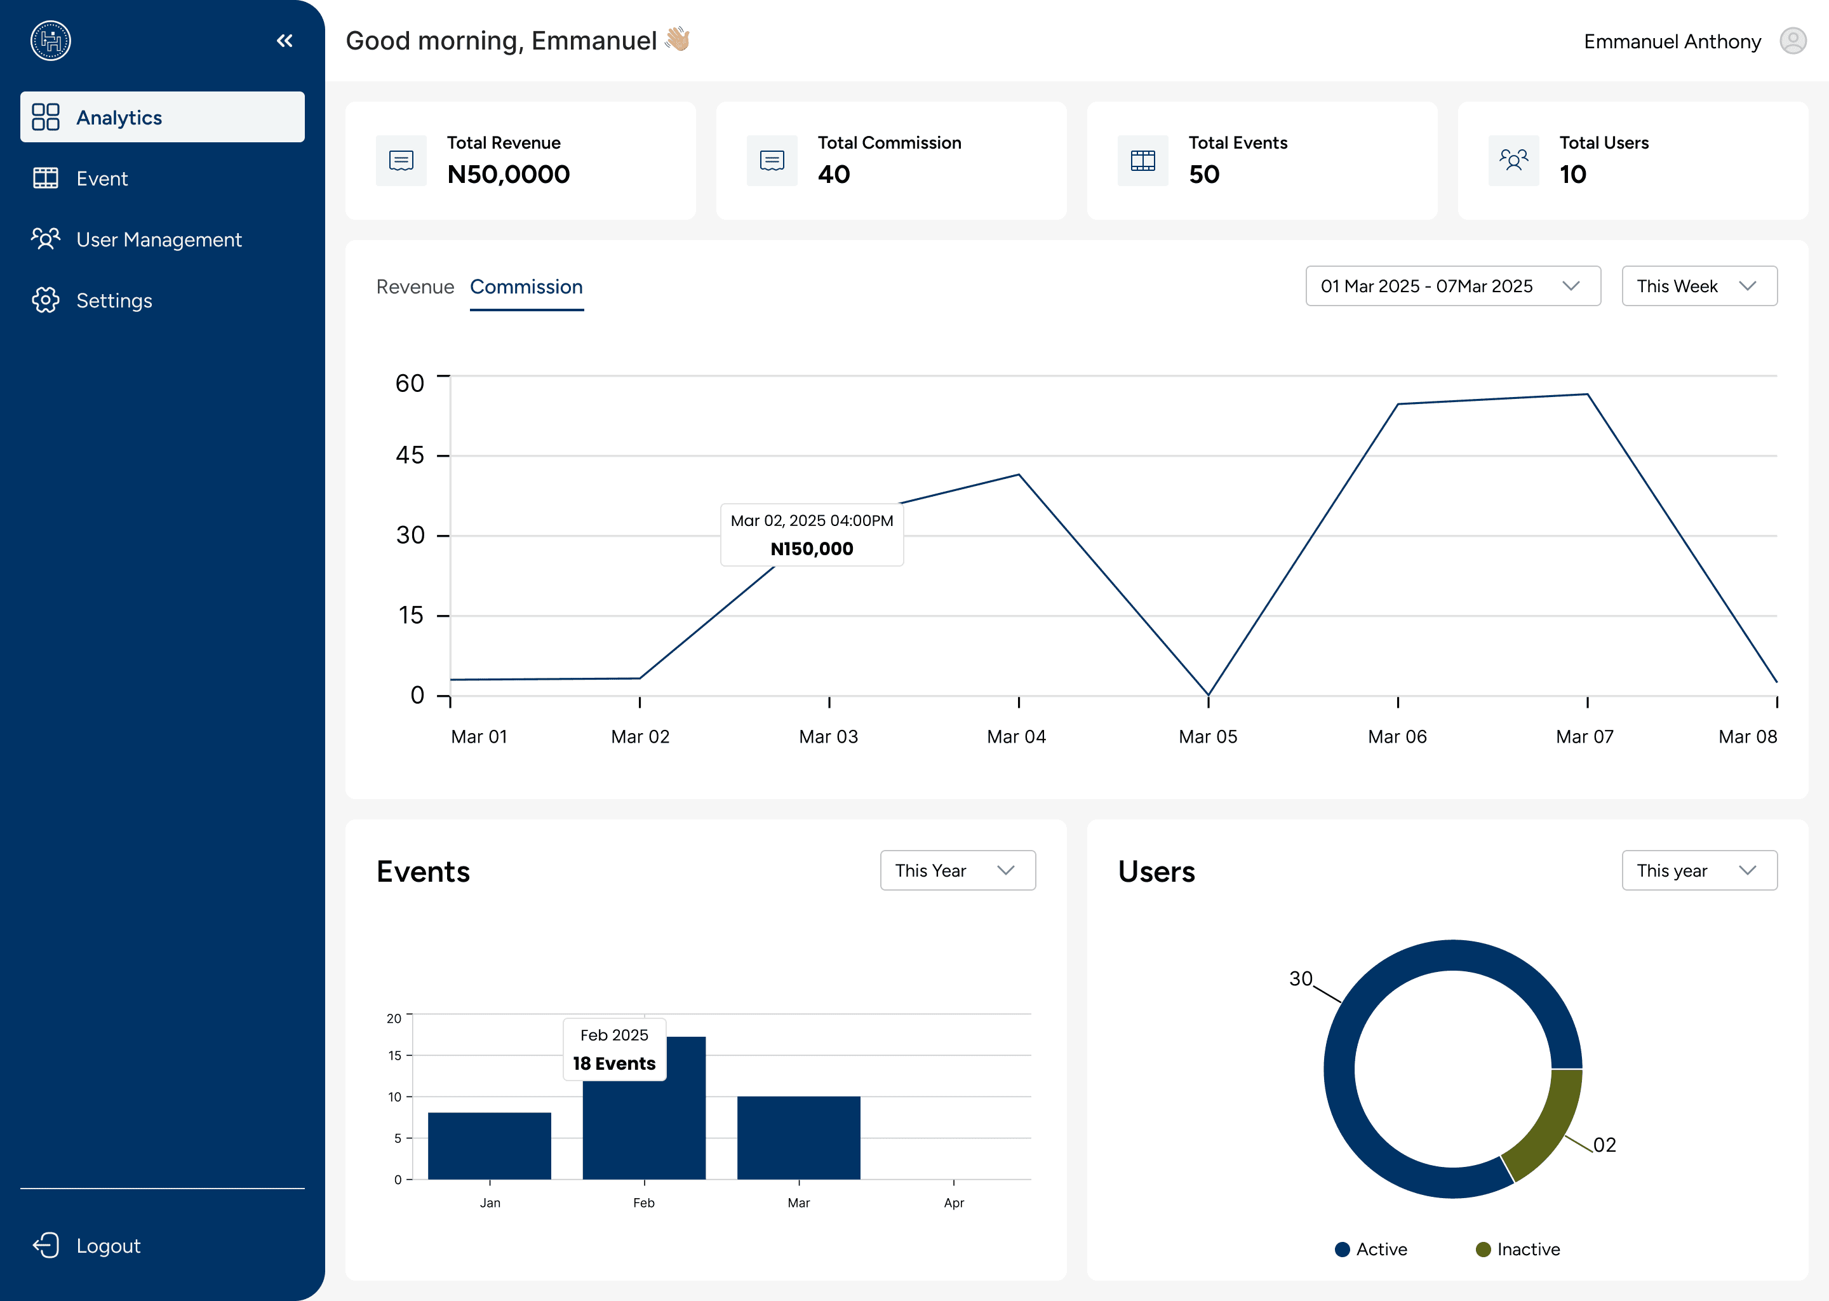Screen dimensions: 1829x1301
Task: Collapse the sidebar with double-chevron icon
Action: click(x=285, y=41)
